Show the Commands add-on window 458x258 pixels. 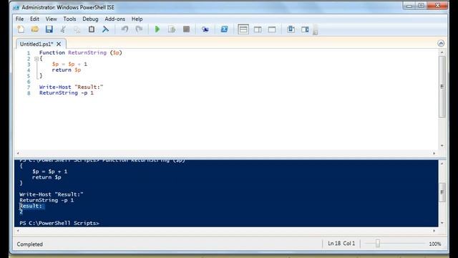[x=291, y=29]
